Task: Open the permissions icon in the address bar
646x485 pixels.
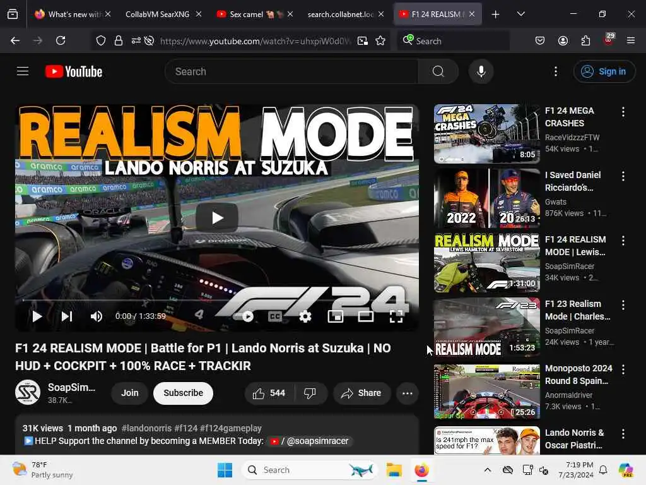Action: click(x=136, y=40)
